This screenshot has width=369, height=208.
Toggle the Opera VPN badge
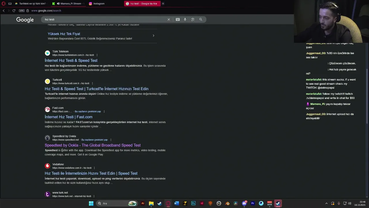click(x=22, y=11)
